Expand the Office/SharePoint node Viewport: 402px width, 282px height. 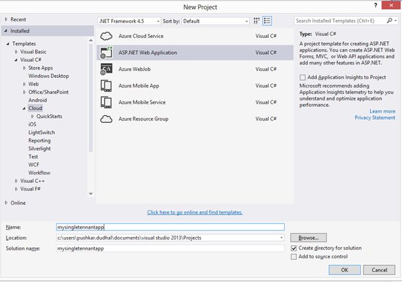coord(24,92)
